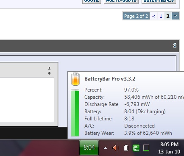The width and height of the screenshot is (184, 156).
Task: Open the green uTorrent tray icon
Action: click(136, 148)
